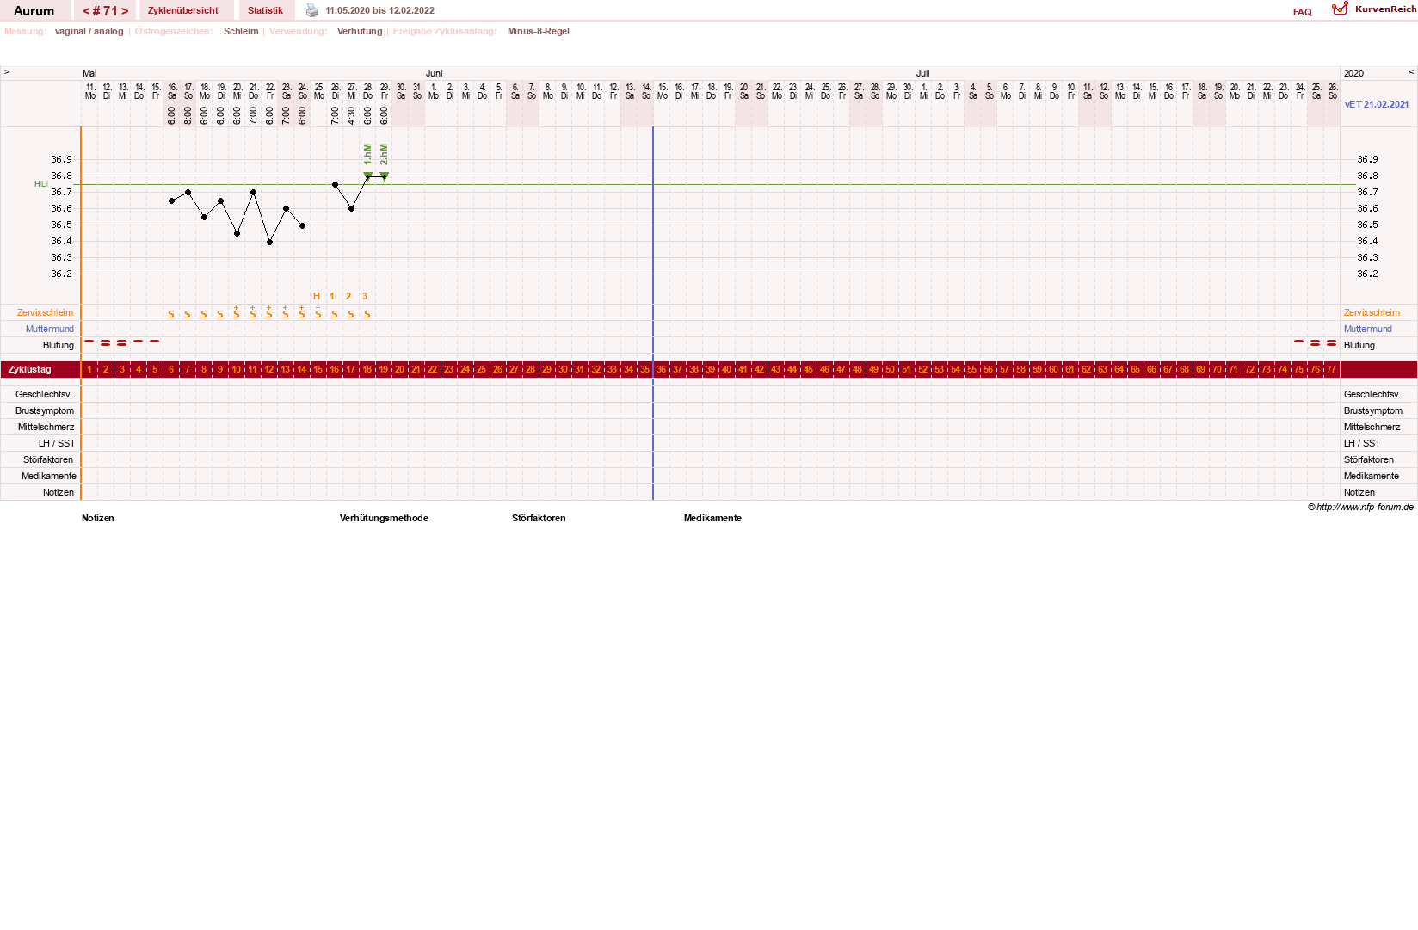The width and height of the screenshot is (1418, 930).
Task: Click the bleeding mark on cycle day 1
Action: pos(89,342)
